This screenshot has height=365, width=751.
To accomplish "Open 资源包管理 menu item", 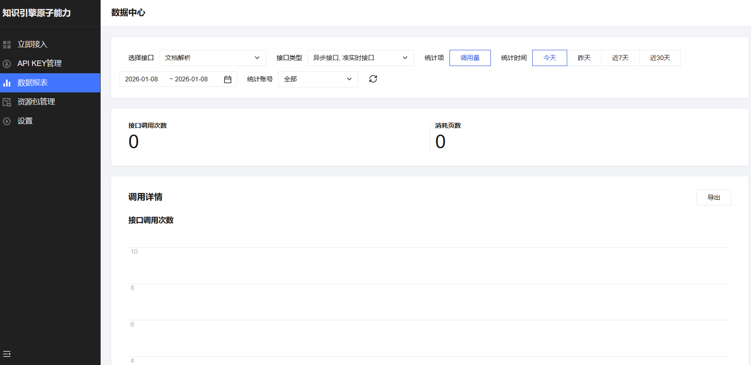I will tap(36, 102).
